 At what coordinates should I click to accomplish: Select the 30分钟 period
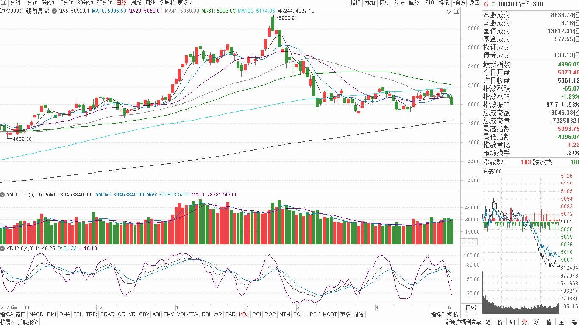pyautogui.click(x=85, y=3)
